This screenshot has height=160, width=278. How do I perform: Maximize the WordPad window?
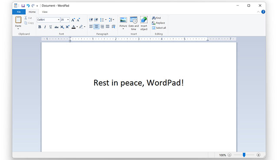click(249, 6)
